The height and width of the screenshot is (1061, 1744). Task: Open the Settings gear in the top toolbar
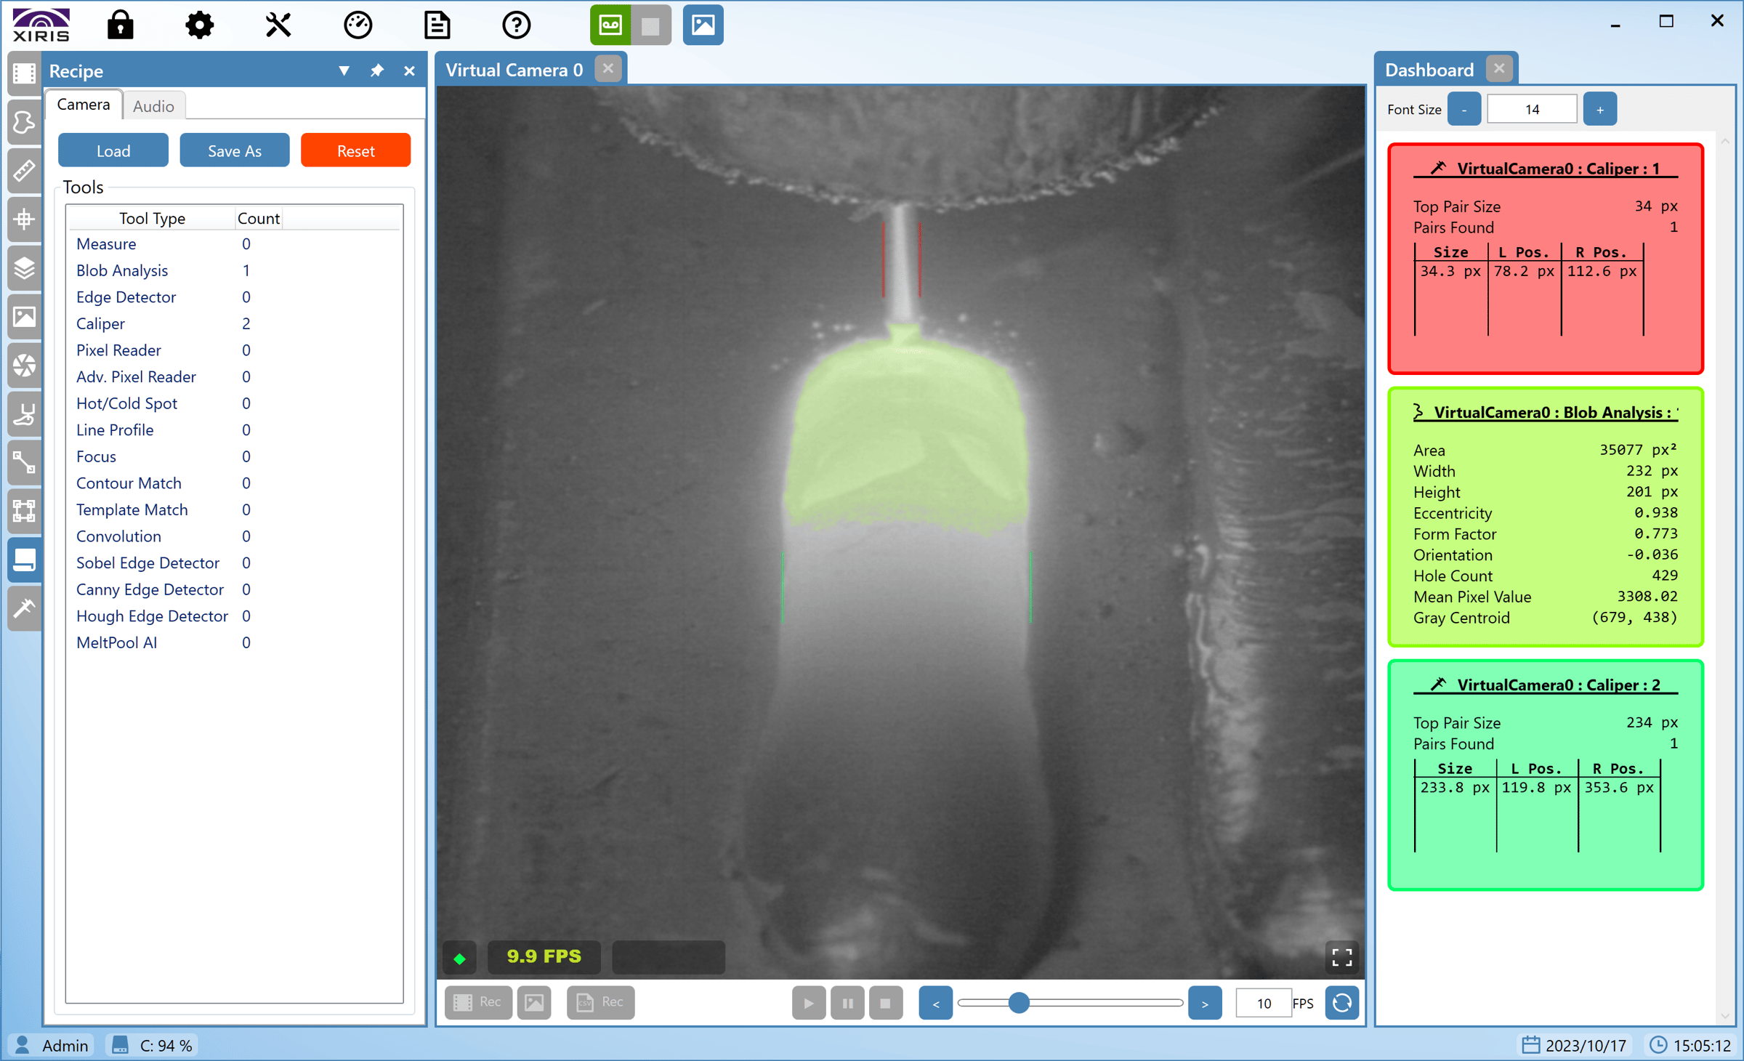(199, 24)
